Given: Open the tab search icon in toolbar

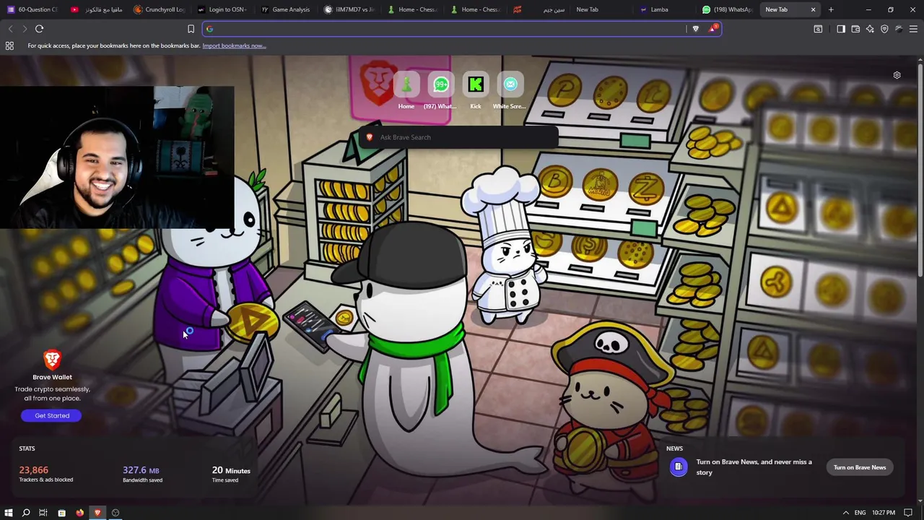Looking at the screenshot, I should [x=818, y=29].
